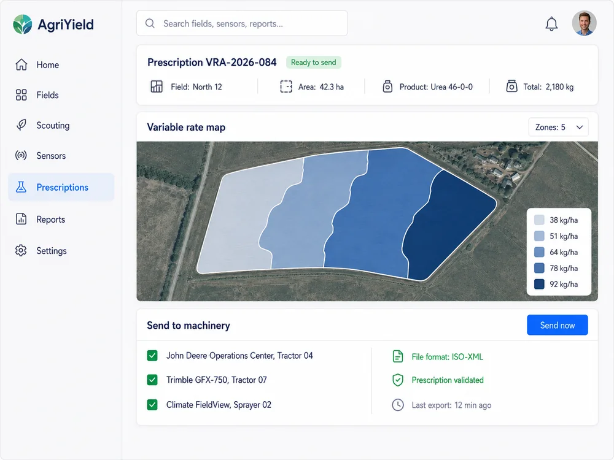Focus the search fields, sensors, reports box
Image resolution: width=614 pixels, height=460 pixels.
[242, 23]
